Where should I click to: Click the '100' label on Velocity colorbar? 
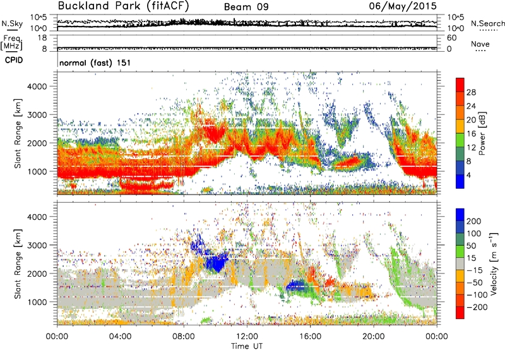pyautogui.click(x=474, y=233)
